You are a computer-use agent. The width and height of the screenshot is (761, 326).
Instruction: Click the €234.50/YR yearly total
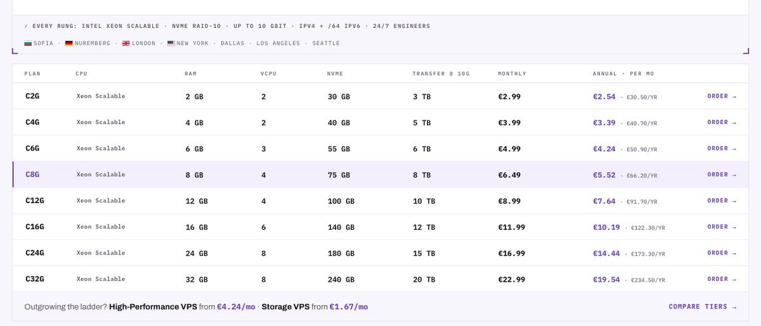[648, 280]
